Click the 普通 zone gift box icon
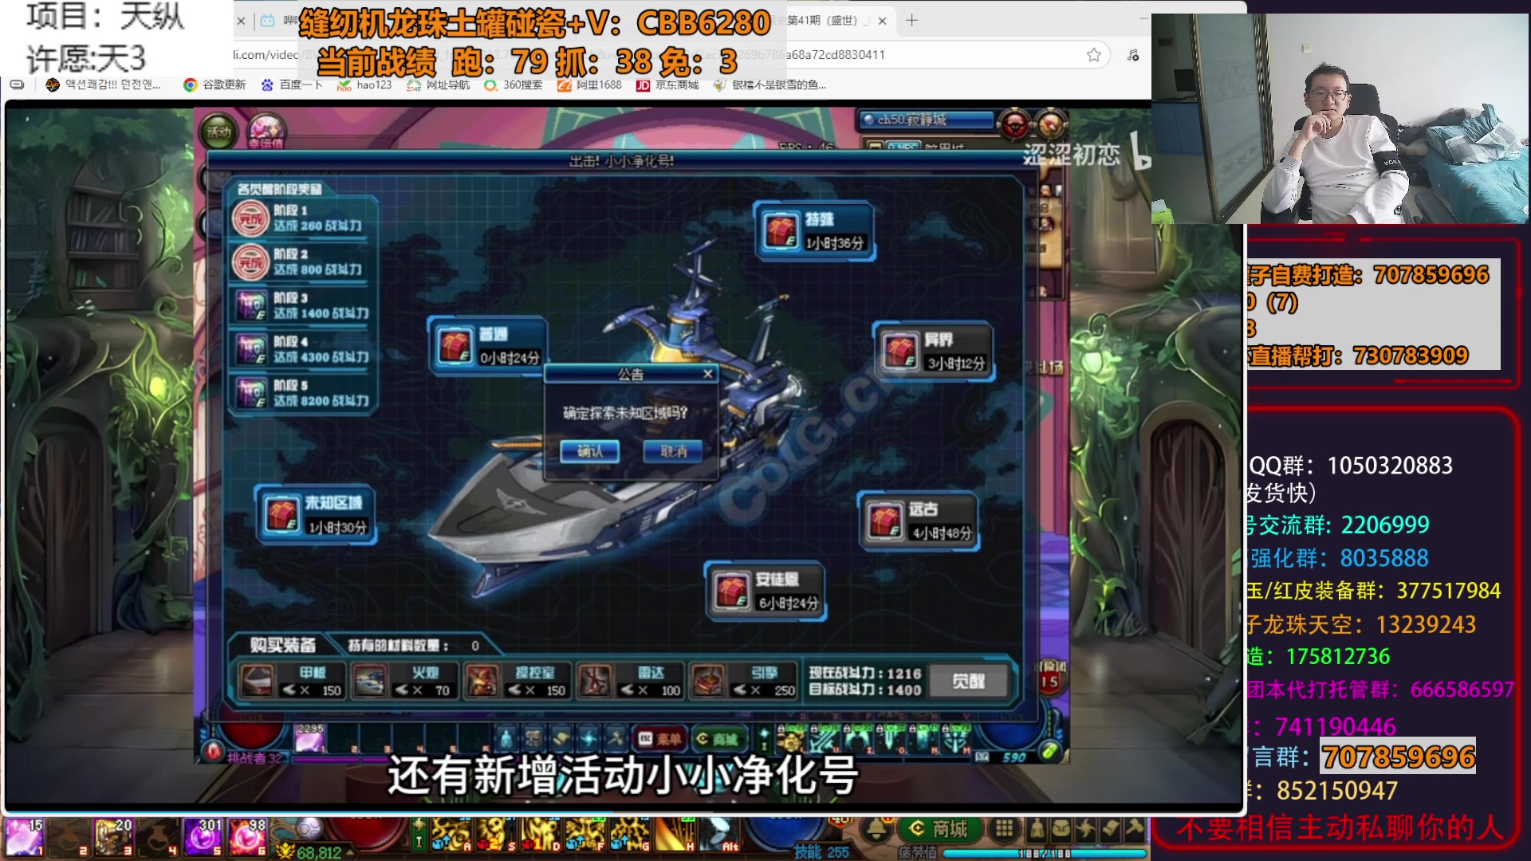Screen dimensions: 1531x861 coord(455,347)
